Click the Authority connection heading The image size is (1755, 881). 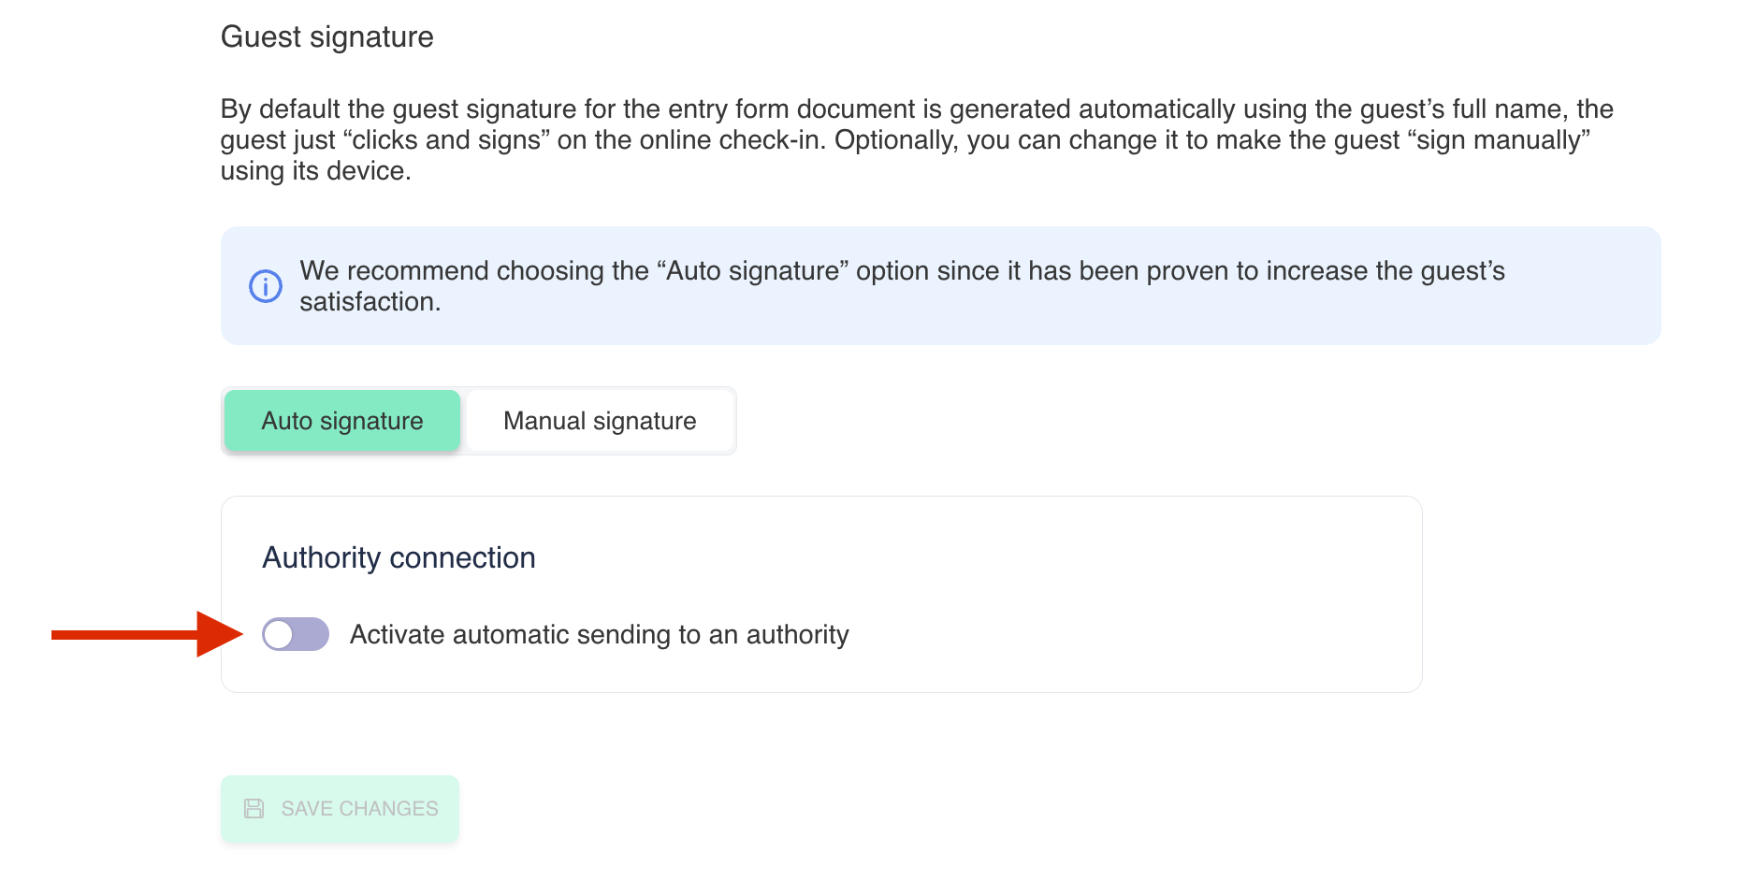[399, 558]
